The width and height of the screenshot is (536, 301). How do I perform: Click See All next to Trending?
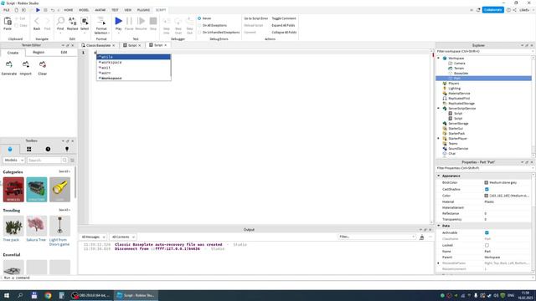pos(64,210)
